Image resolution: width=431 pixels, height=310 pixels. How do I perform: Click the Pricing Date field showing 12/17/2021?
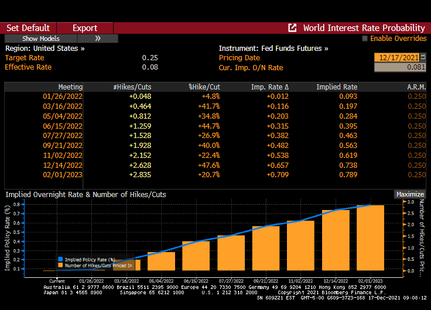click(x=396, y=57)
